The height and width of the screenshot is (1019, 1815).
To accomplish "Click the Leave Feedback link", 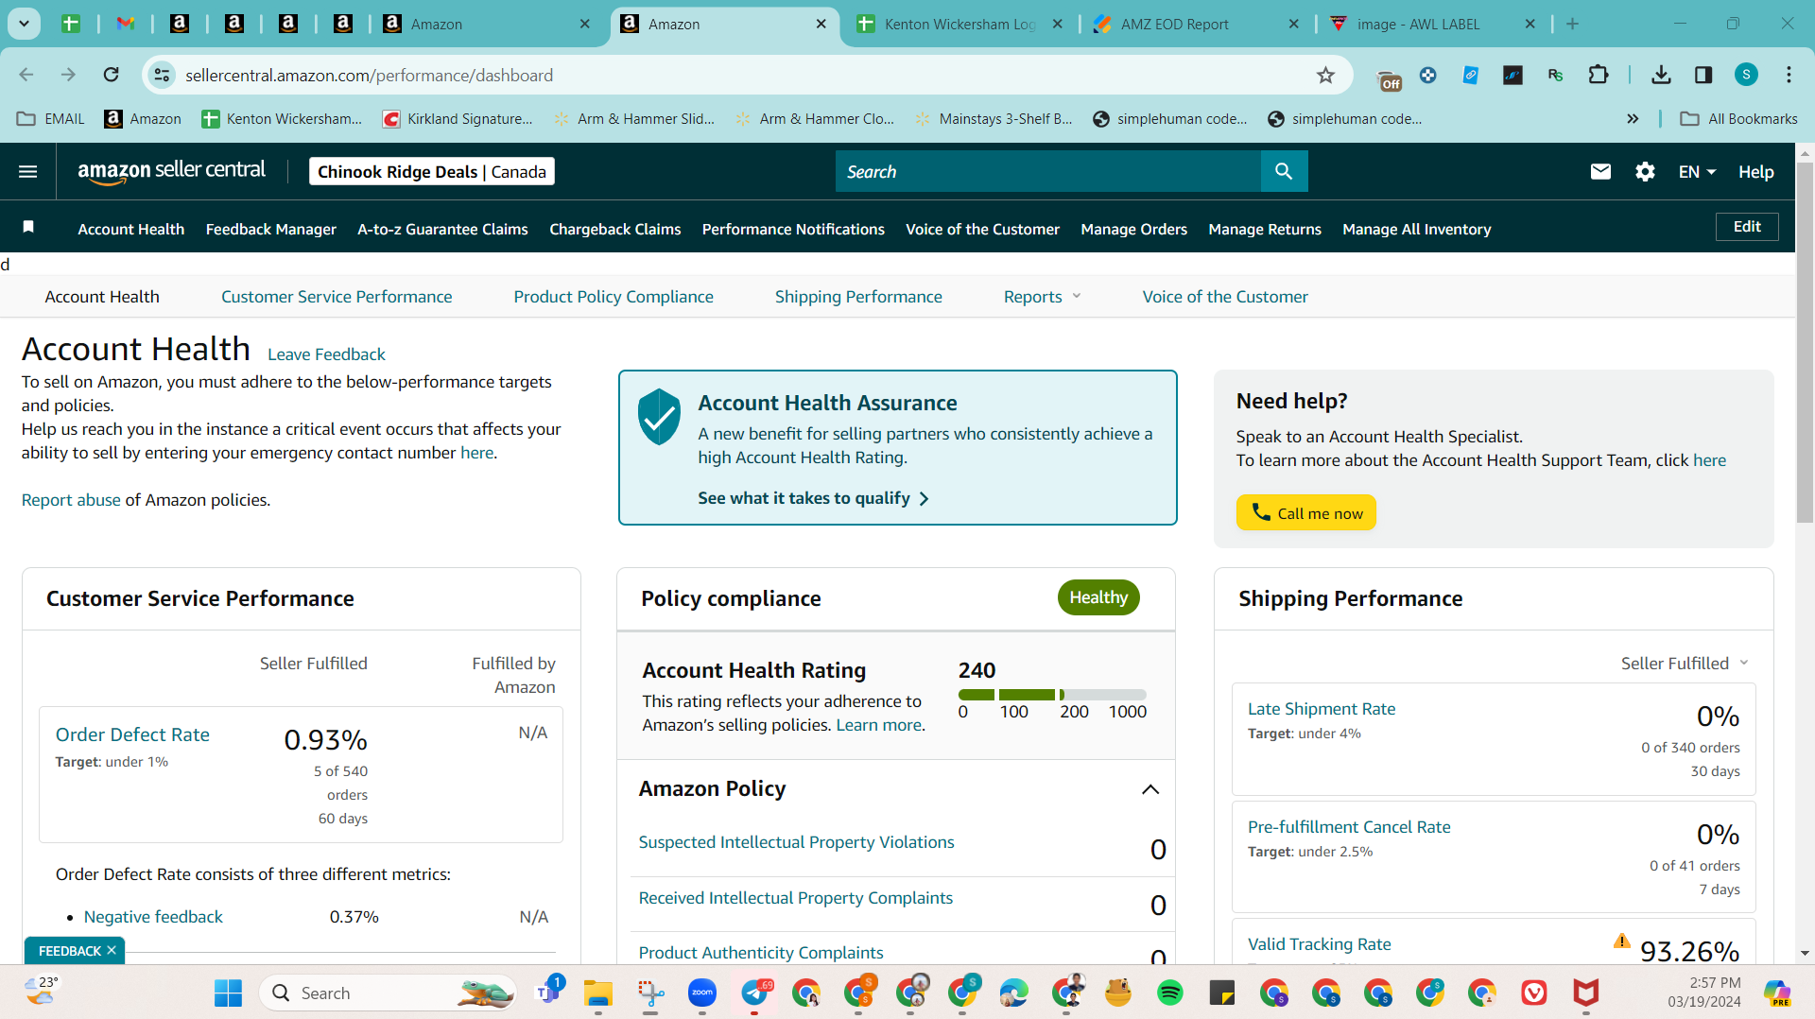I will point(326,354).
